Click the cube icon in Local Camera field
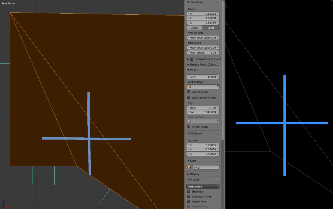Screen dimensions: 333x209 tap(189, 121)
